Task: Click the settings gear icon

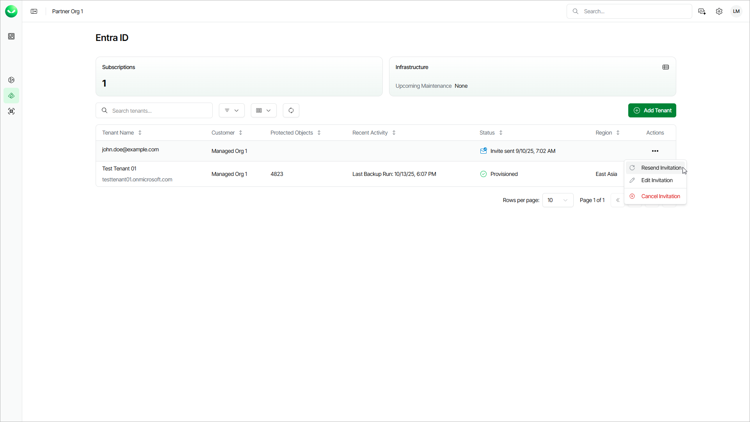Action: point(719,11)
